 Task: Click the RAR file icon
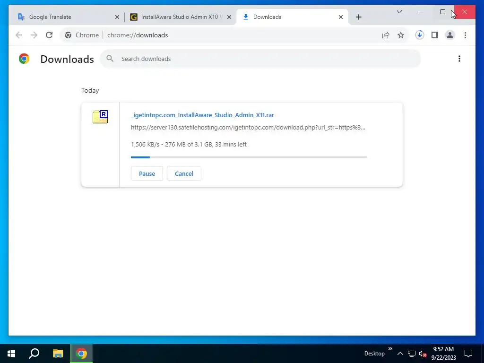pyautogui.click(x=100, y=117)
